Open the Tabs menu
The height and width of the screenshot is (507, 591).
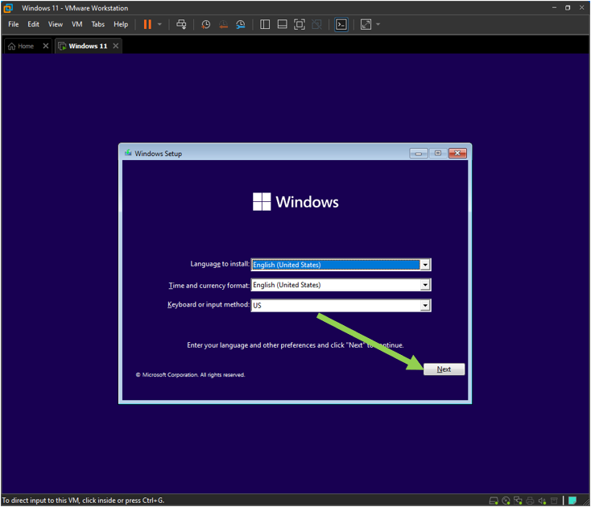pos(98,24)
